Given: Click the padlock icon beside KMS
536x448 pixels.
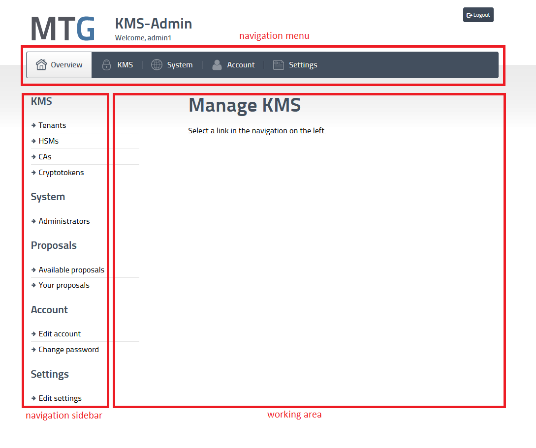Looking at the screenshot, I should coord(106,65).
